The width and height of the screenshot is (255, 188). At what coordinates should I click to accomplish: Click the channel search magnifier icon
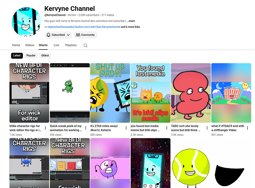[x=85, y=45]
